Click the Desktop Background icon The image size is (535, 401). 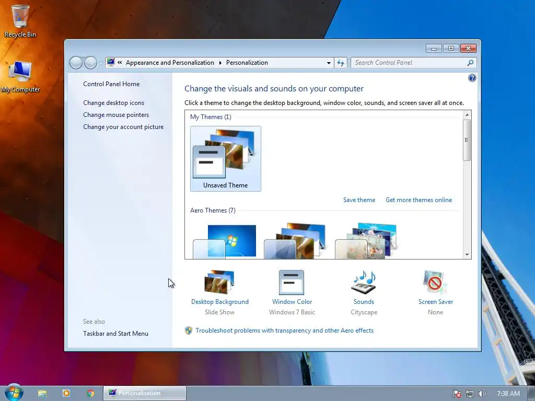(219, 282)
